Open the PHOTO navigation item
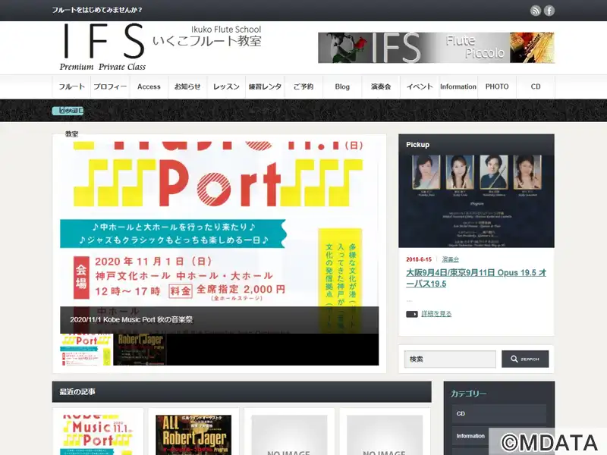 click(497, 86)
